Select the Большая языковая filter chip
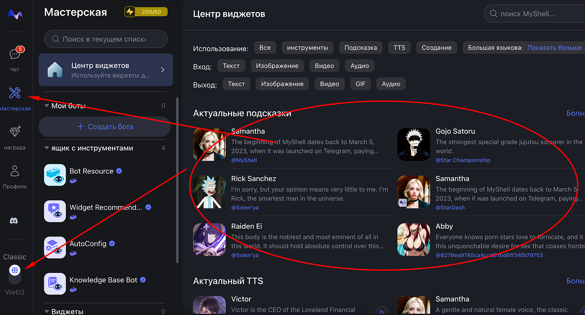Viewport: 585px width, 315px height. point(493,48)
